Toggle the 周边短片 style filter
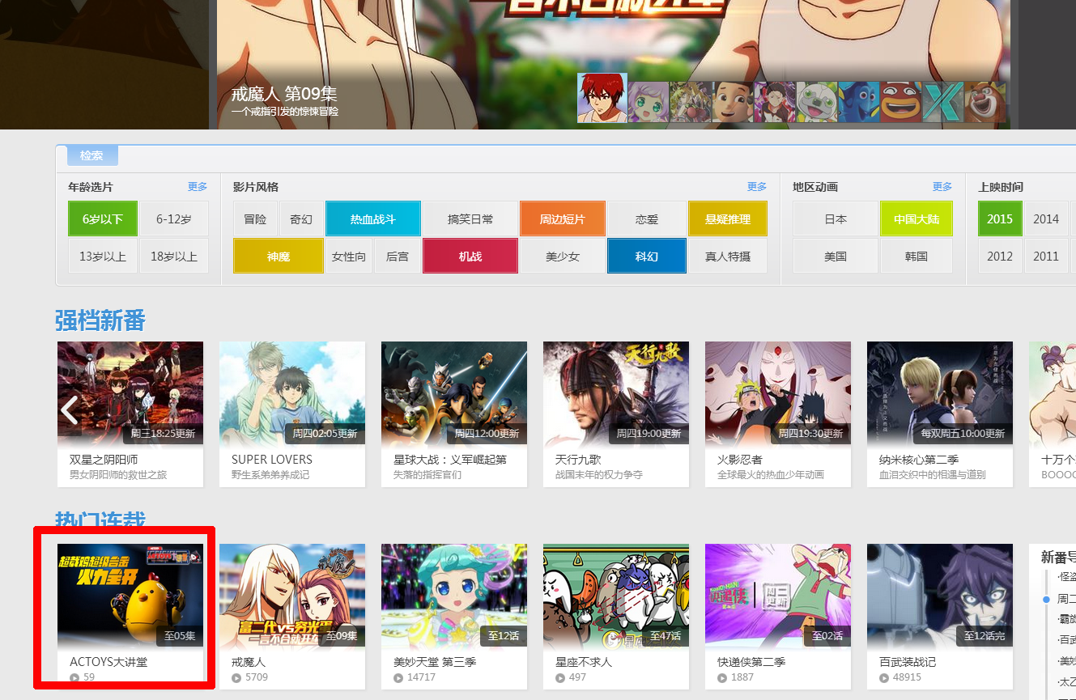This screenshot has width=1076, height=700. pos(563,218)
